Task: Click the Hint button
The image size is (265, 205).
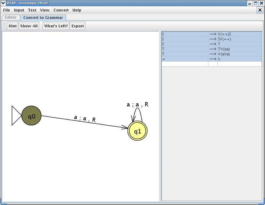Action: pyautogui.click(x=13, y=26)
